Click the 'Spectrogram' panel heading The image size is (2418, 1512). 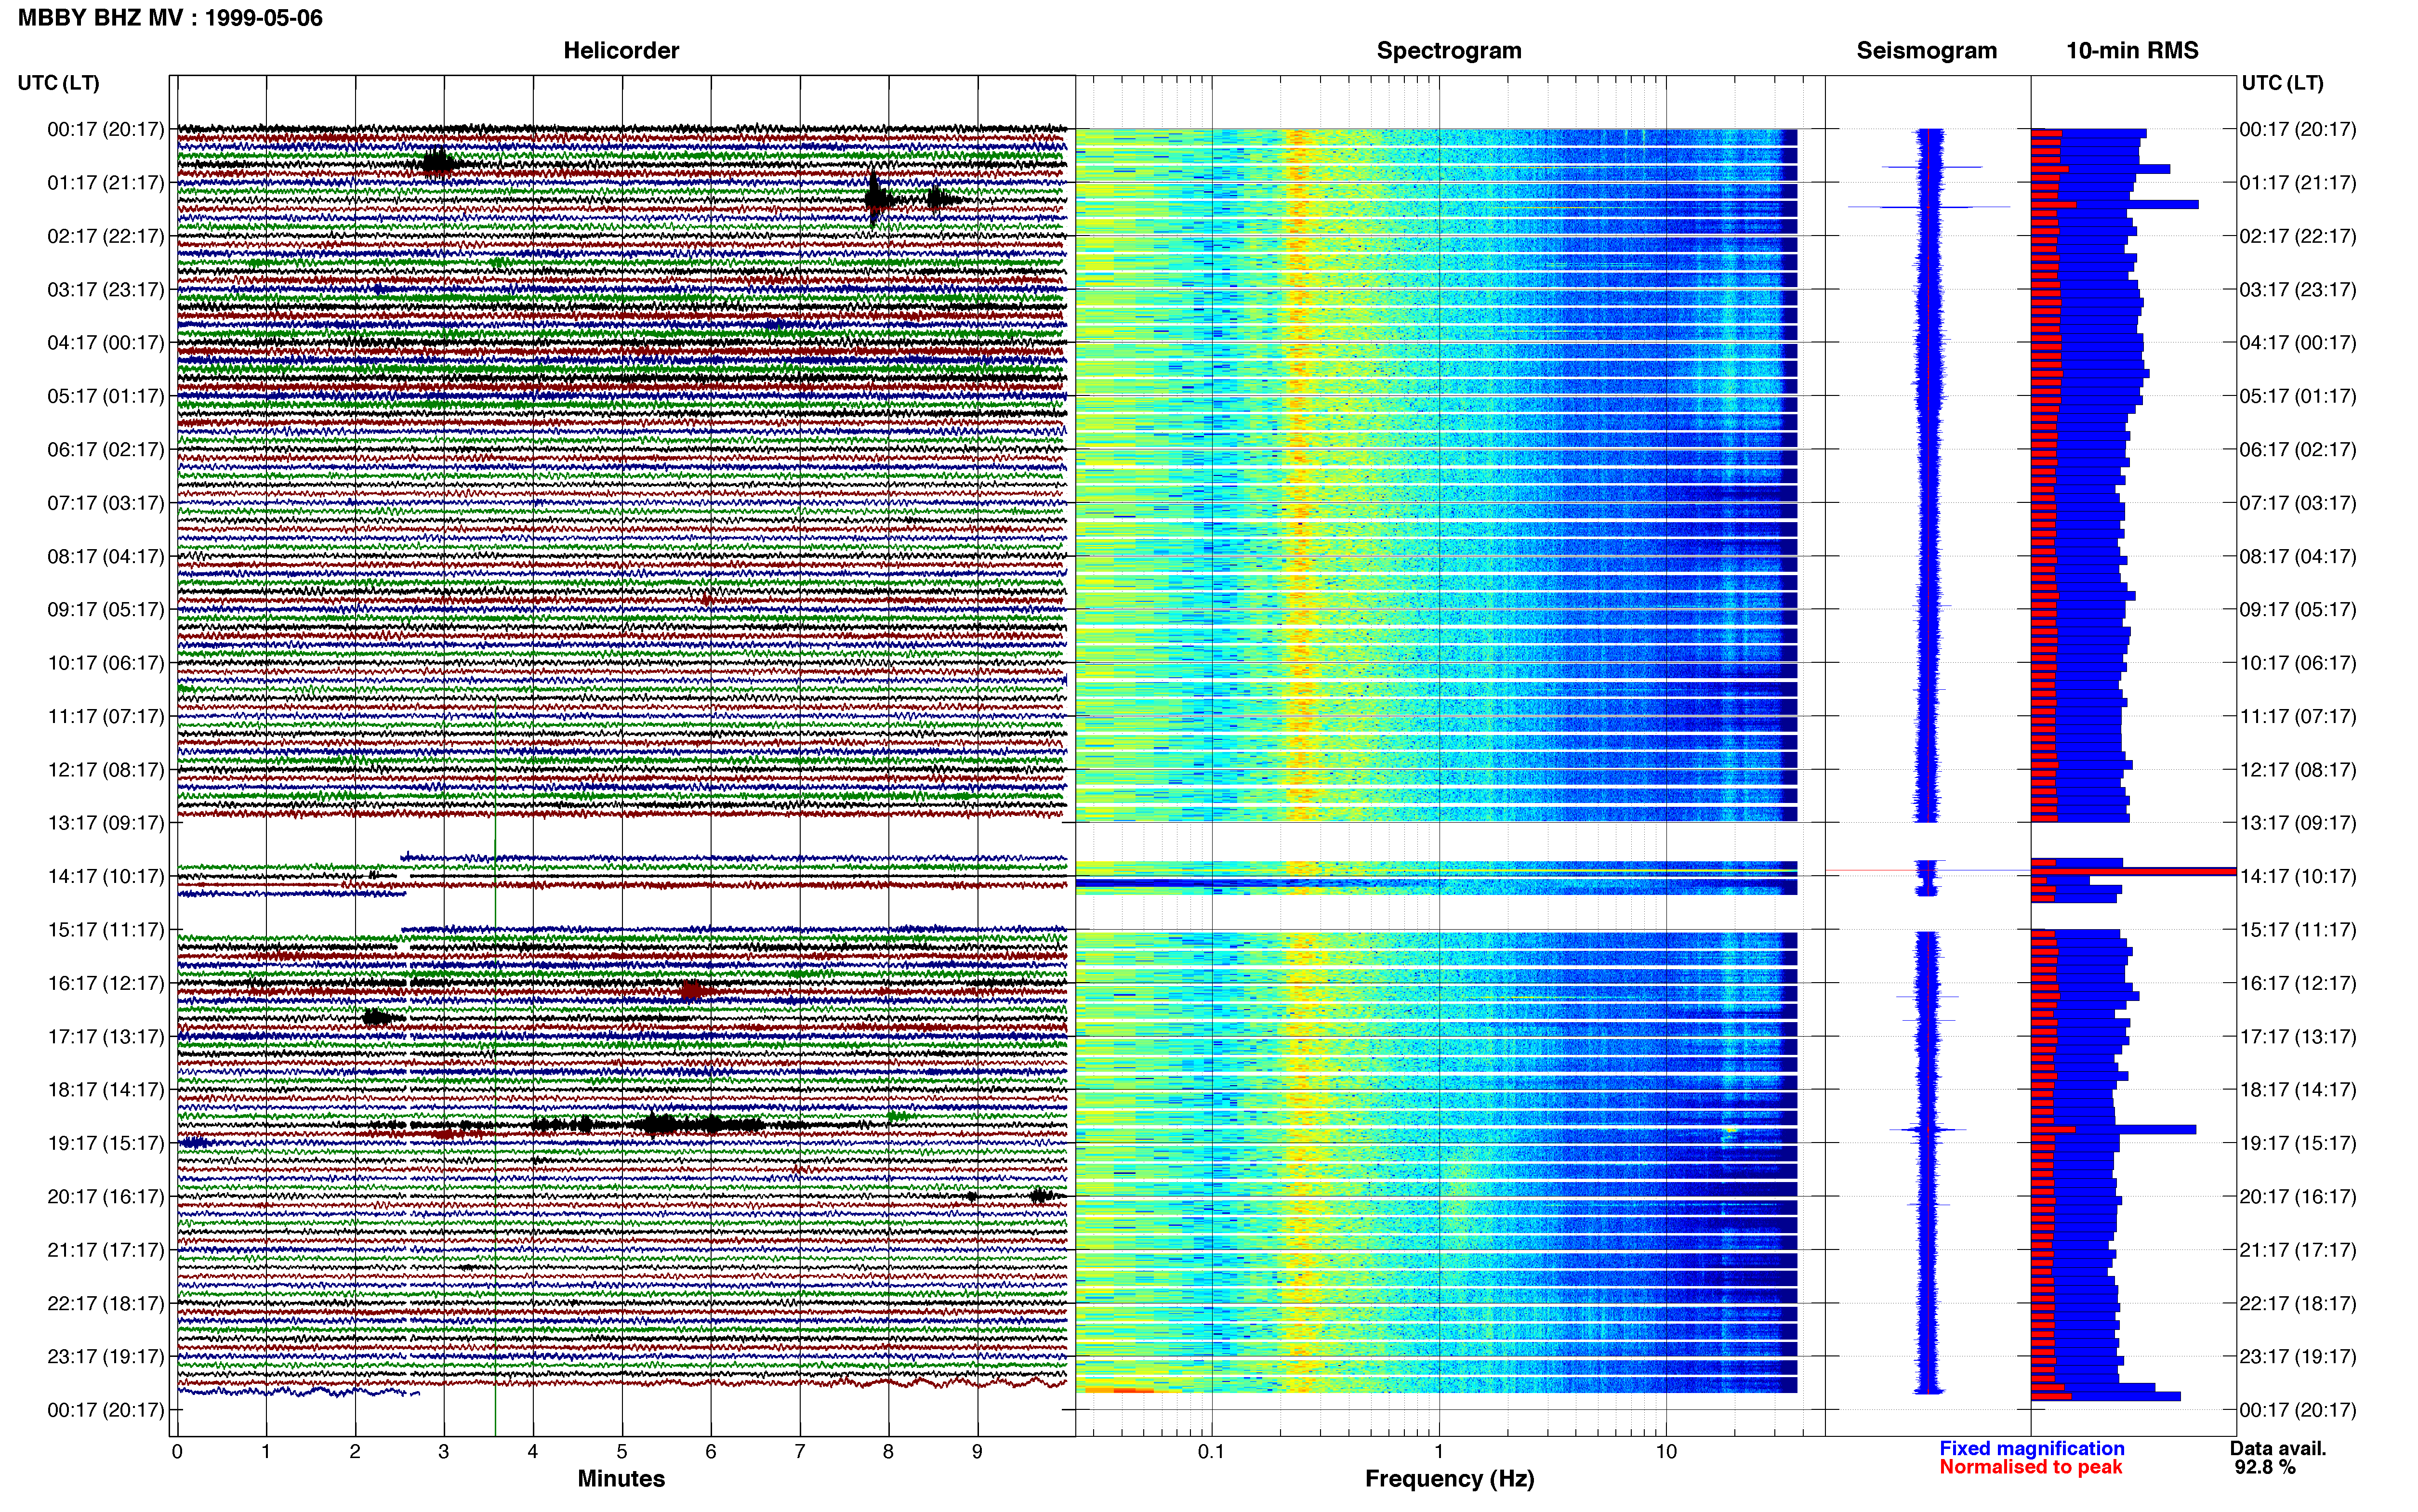1449,51
